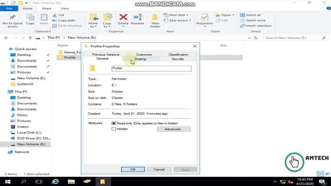Viewport: 331px width, 186px height.
Task: Select Music under This PC
Action: click(x=22, y=115)
